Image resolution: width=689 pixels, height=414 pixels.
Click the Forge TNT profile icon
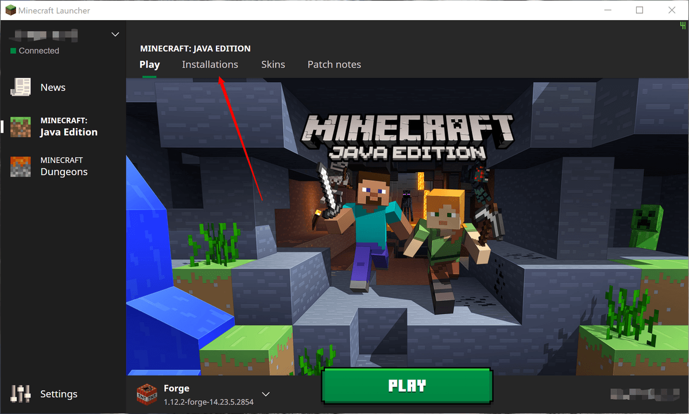tap(146, 394)
